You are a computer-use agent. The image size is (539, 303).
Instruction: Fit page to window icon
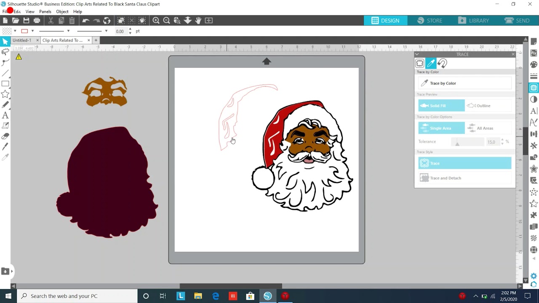click(x=208, y=20)
